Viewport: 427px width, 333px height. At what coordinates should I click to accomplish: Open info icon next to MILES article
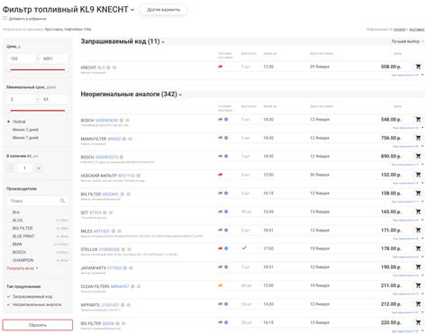pyautogui.click(x=114, y=231)
